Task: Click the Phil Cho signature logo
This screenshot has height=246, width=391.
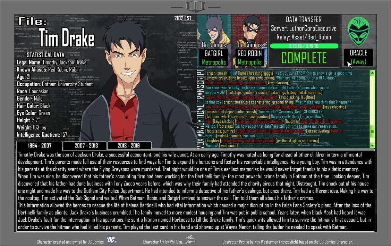Action: coord(190,239)
